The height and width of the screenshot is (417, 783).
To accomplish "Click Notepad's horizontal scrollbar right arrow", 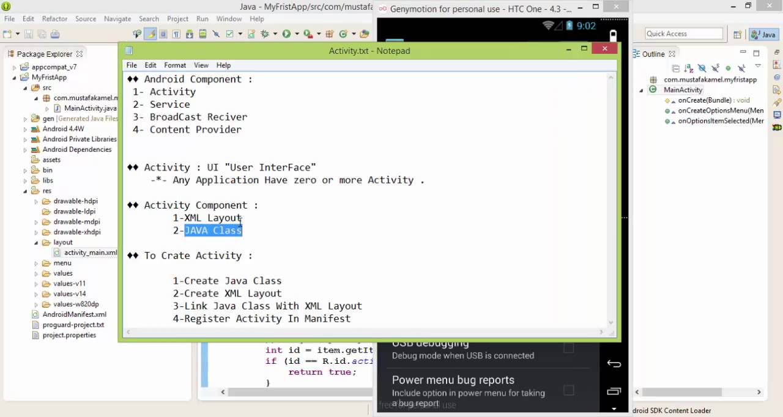I will 601,332.
